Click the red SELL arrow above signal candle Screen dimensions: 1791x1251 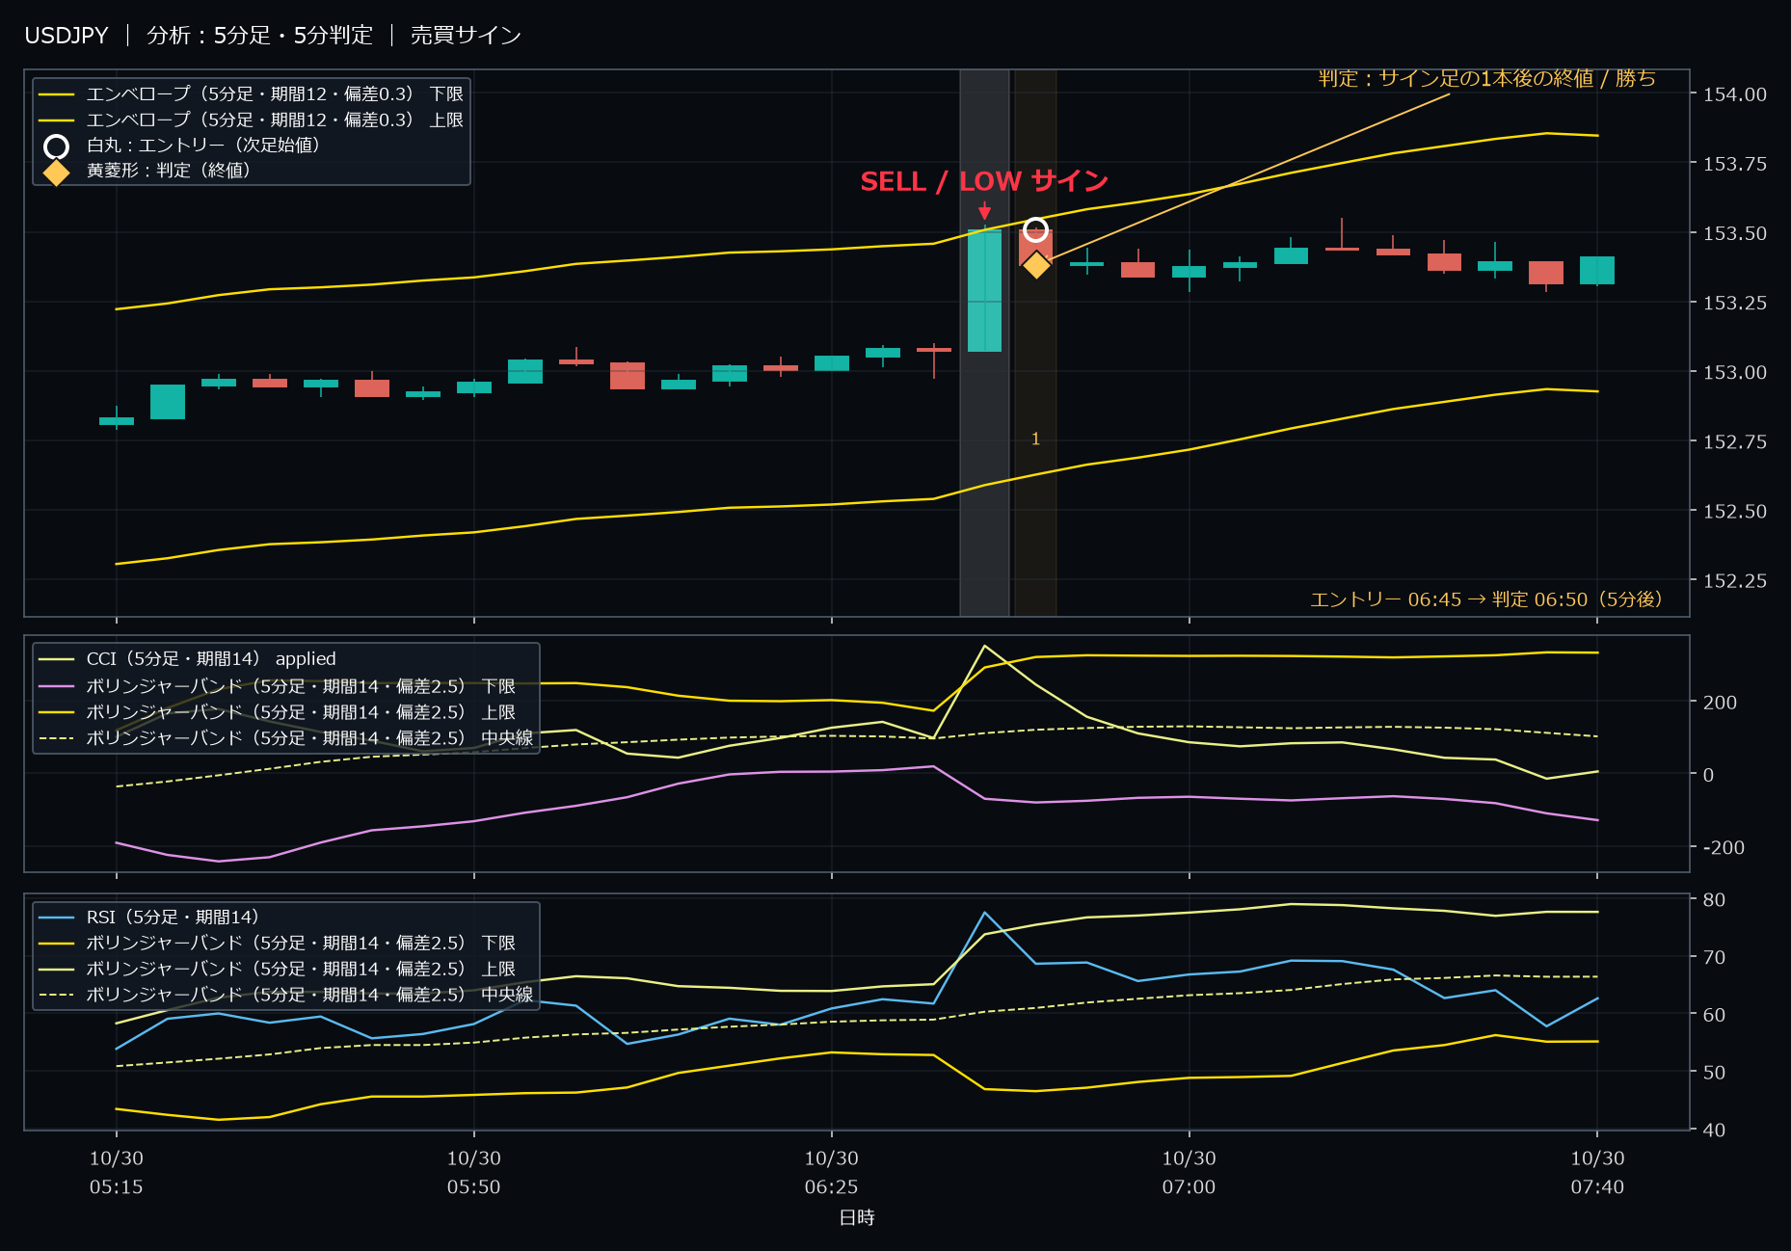(984, 212)
